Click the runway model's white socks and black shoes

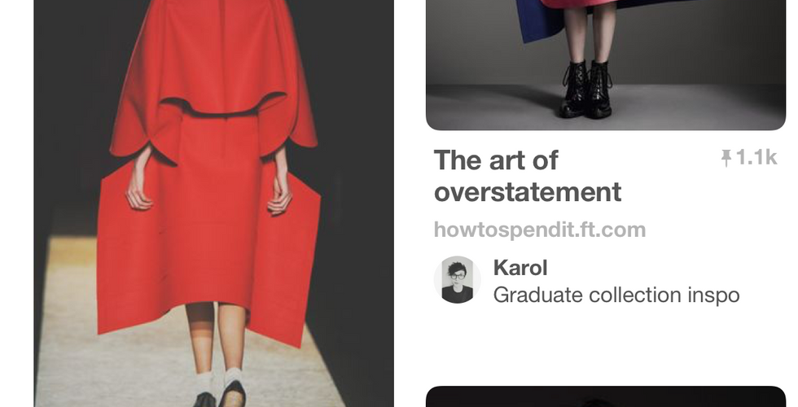[x=221, y=388]
